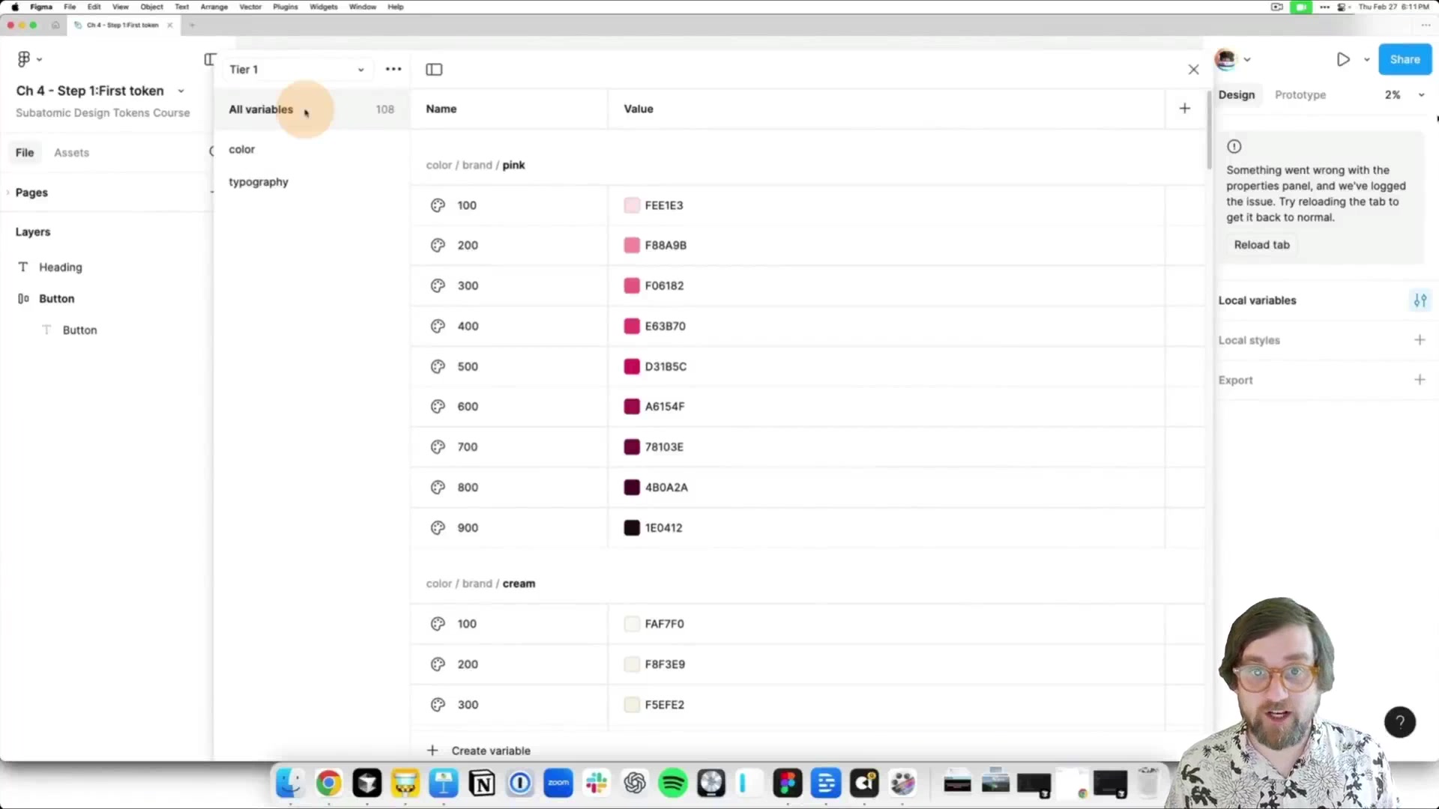The height and width of the screenshot is (809, 1439).
Task: Select the Design tab
Action: tap(1237, 95)
